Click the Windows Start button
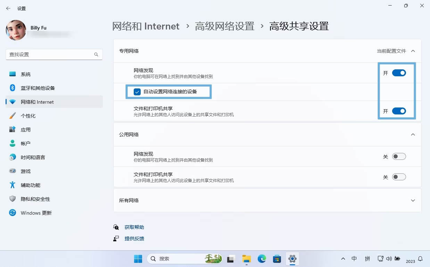Viewport: 430px width, 267px height. pyautogui.click(x=138, y=259)
